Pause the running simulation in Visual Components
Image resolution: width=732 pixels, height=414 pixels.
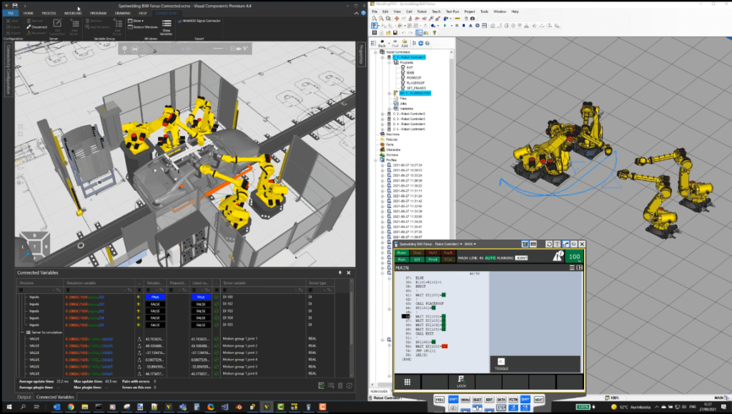click(x=145, y=49)
